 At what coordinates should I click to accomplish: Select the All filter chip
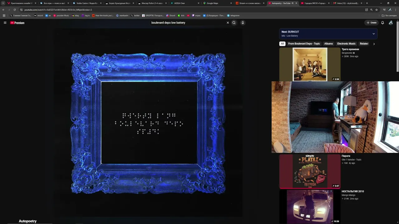pyautogui.click(x=282, y=44)
